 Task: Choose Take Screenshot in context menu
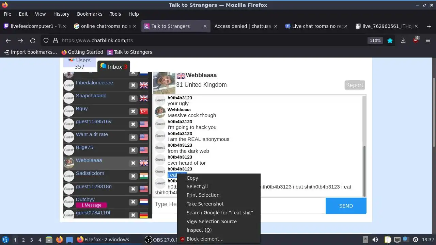219,204
